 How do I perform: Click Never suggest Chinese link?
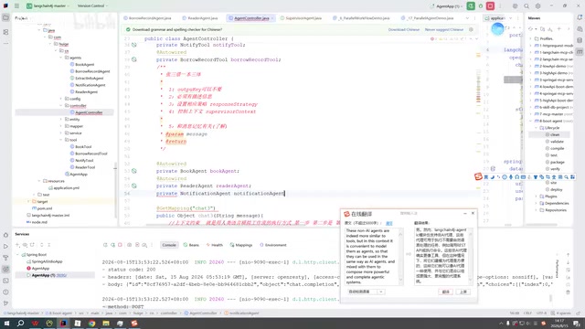click(444, 29)
